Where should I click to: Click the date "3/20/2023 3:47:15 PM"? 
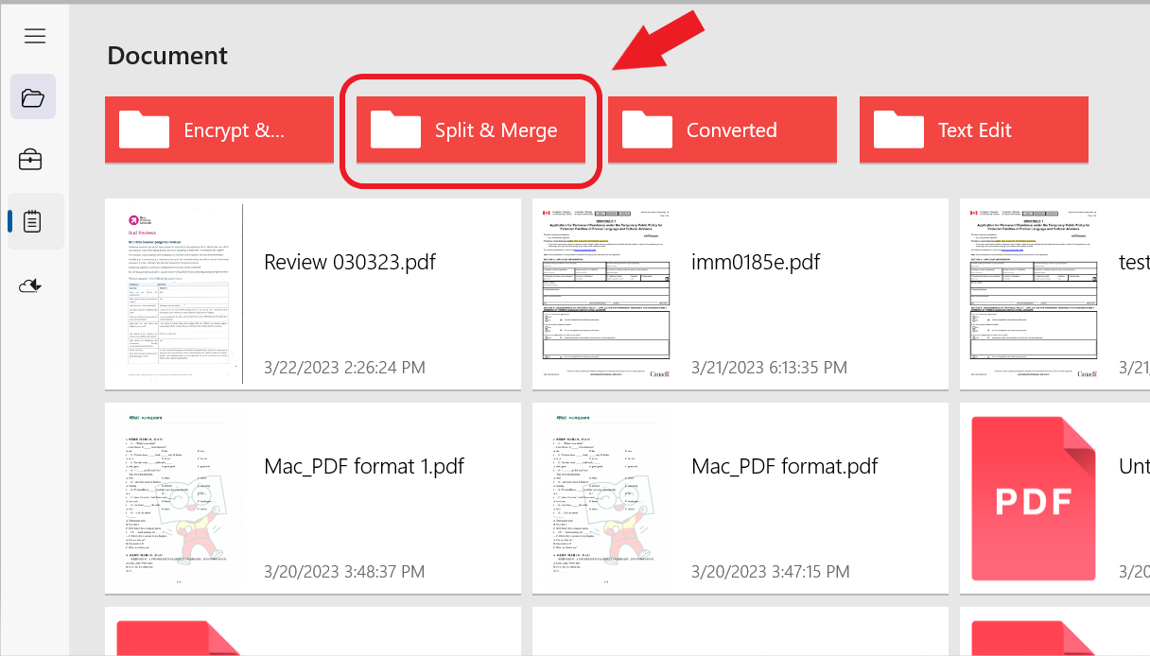771,571
